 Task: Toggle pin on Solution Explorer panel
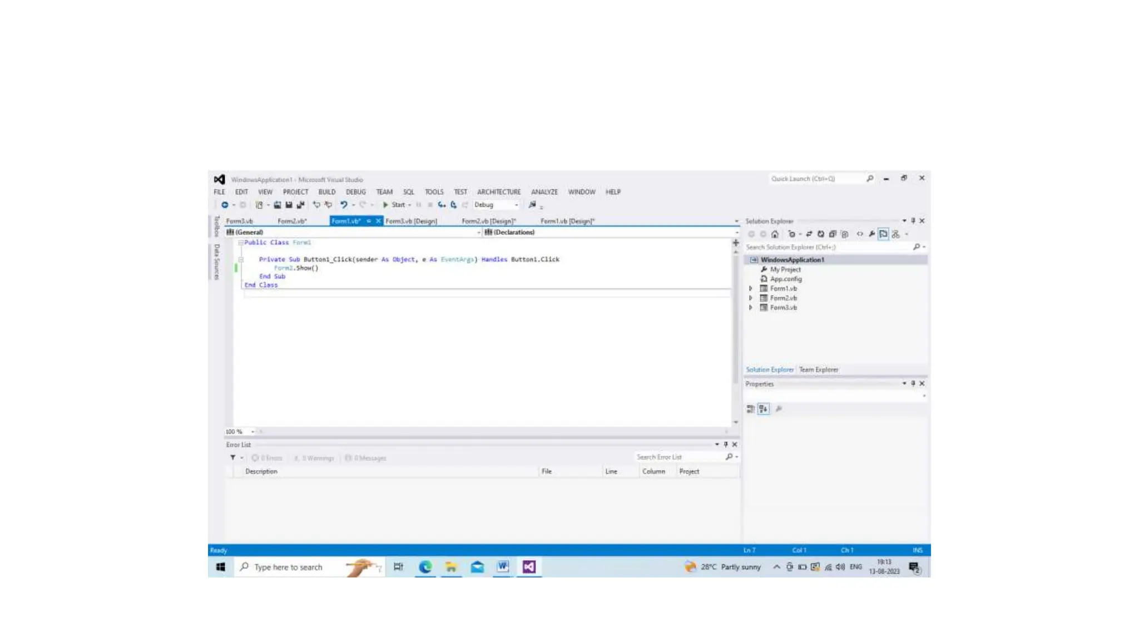click(x=913, y=221)
